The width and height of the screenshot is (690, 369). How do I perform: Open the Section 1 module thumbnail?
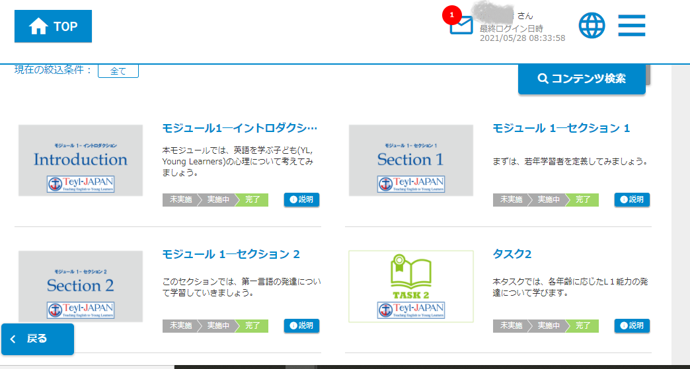click(x=410, y=160)
